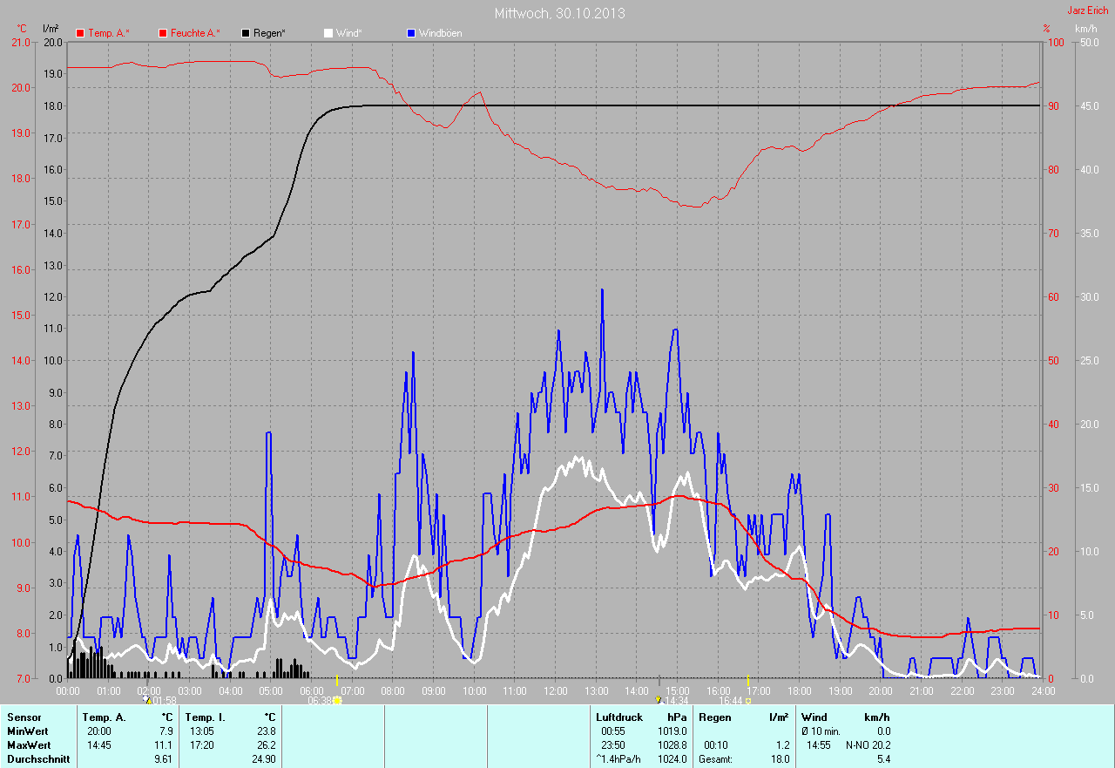
Task: Click the Gesamt rain total value 18.0
Action: (x=779, y=759)
